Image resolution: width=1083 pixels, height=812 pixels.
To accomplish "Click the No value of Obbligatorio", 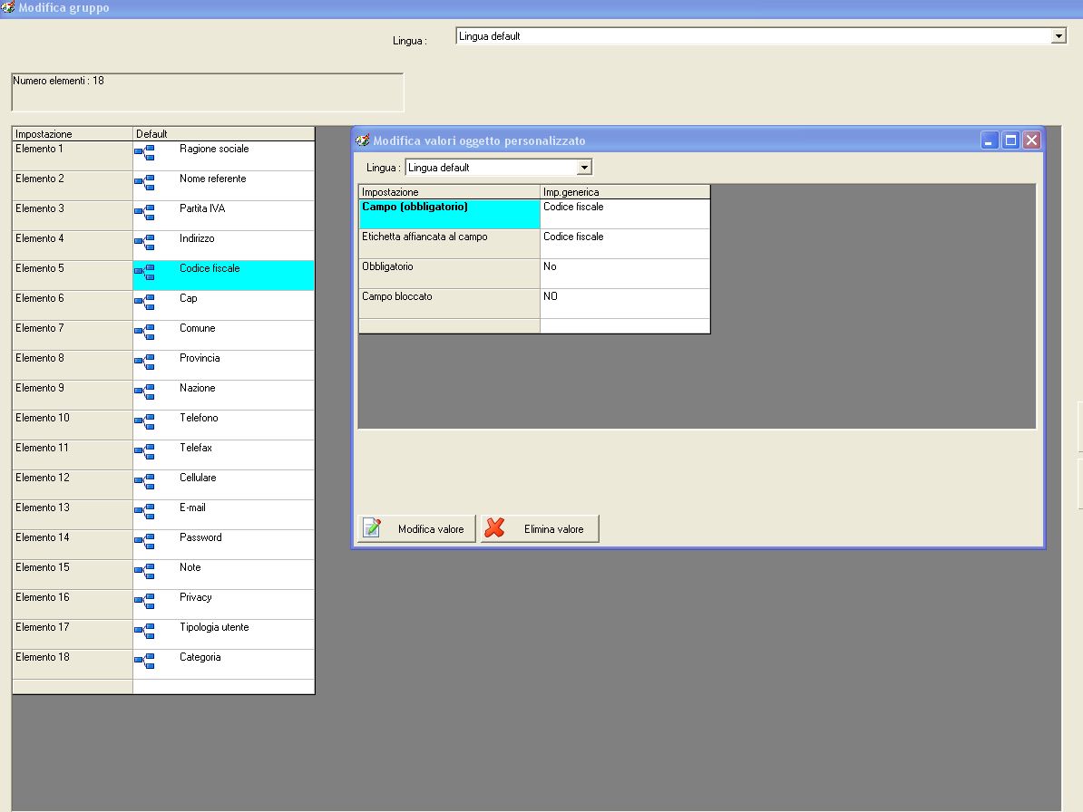I will (x=625, y=273).
